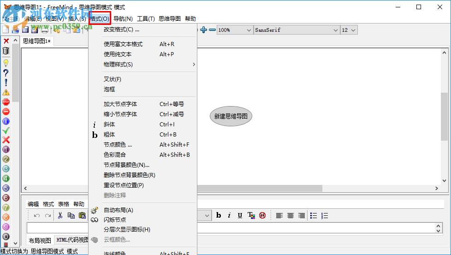
Task: Toggle bulleted list in note editor
Action: click(314, 215)
